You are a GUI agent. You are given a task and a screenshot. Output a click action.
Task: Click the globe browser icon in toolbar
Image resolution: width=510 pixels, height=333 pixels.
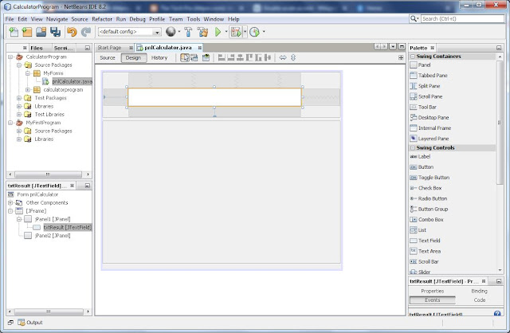coord(171,32)
